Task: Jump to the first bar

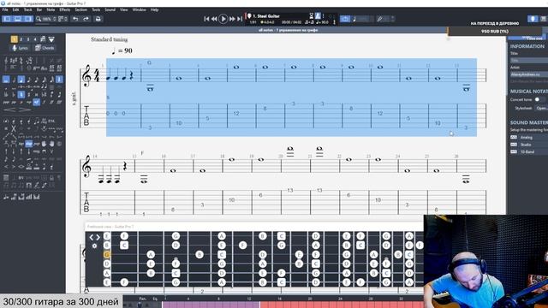Action: [x=206, y=19]
